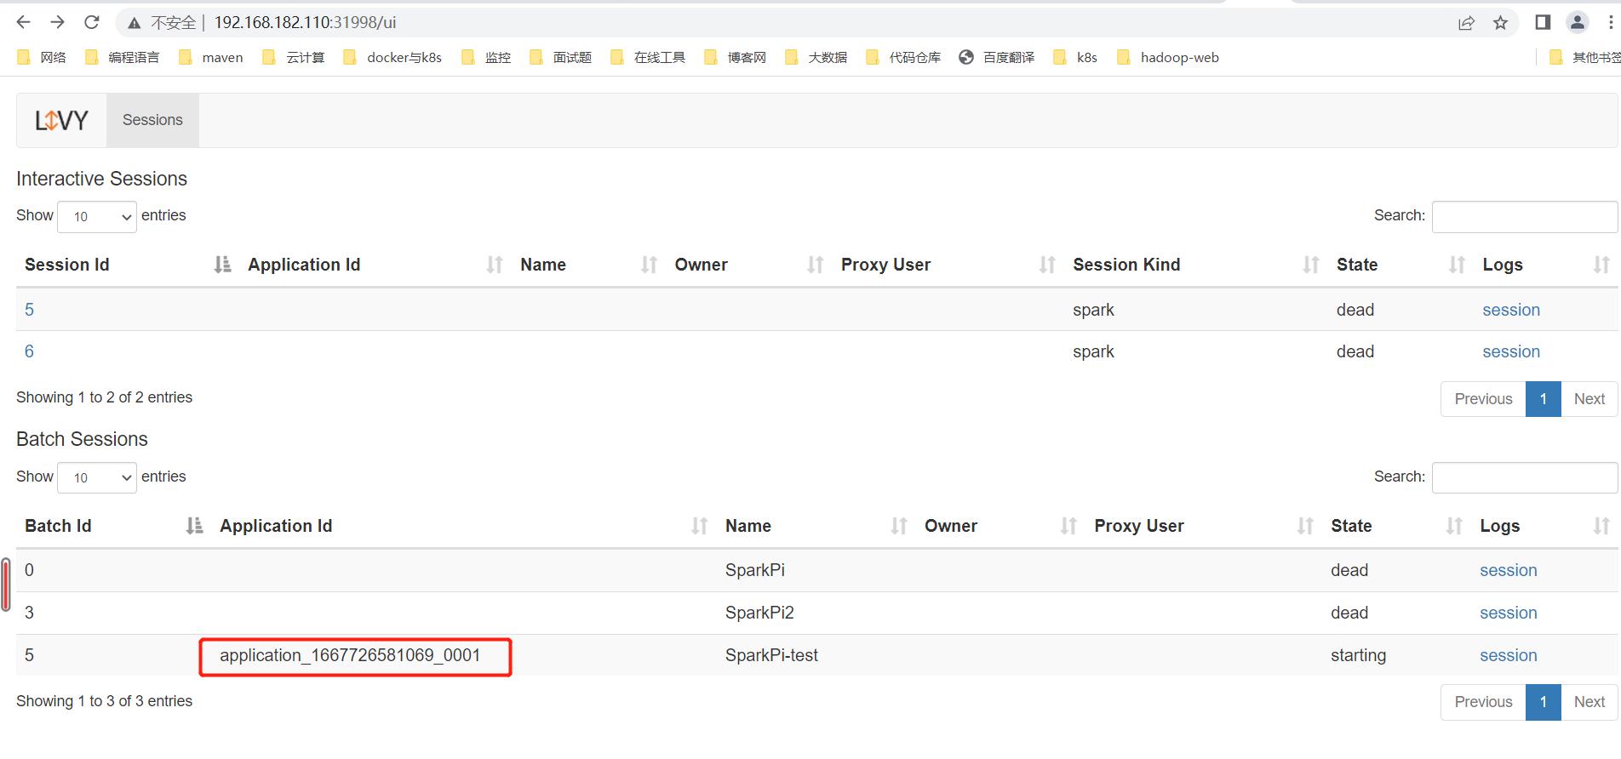Reload the page with the refresh icon
This screenshot has height=759, width=1621.
[x=92, y=22]
